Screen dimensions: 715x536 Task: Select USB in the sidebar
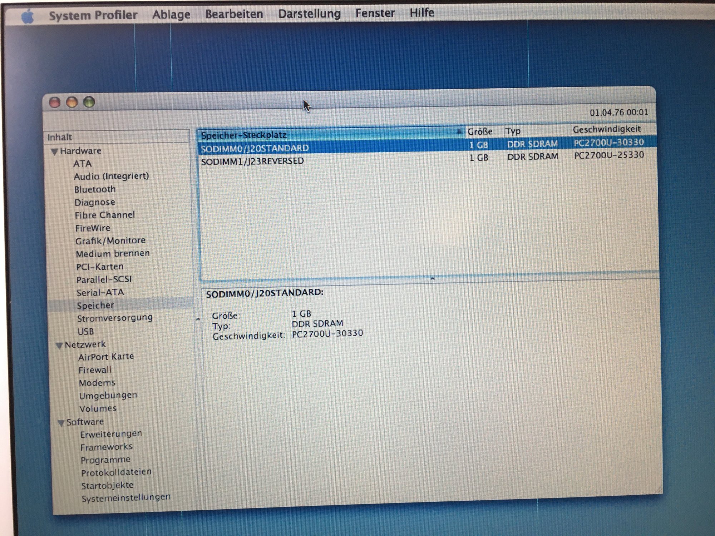[86, 332]
